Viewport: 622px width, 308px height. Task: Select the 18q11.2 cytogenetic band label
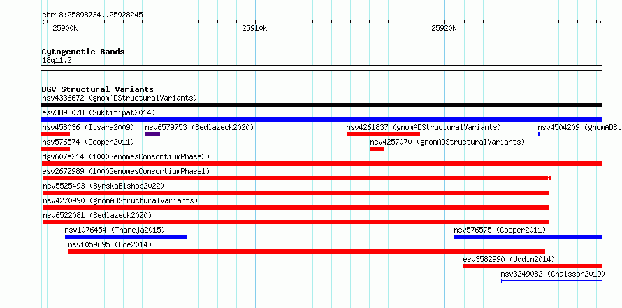click(x=57, y=61)
